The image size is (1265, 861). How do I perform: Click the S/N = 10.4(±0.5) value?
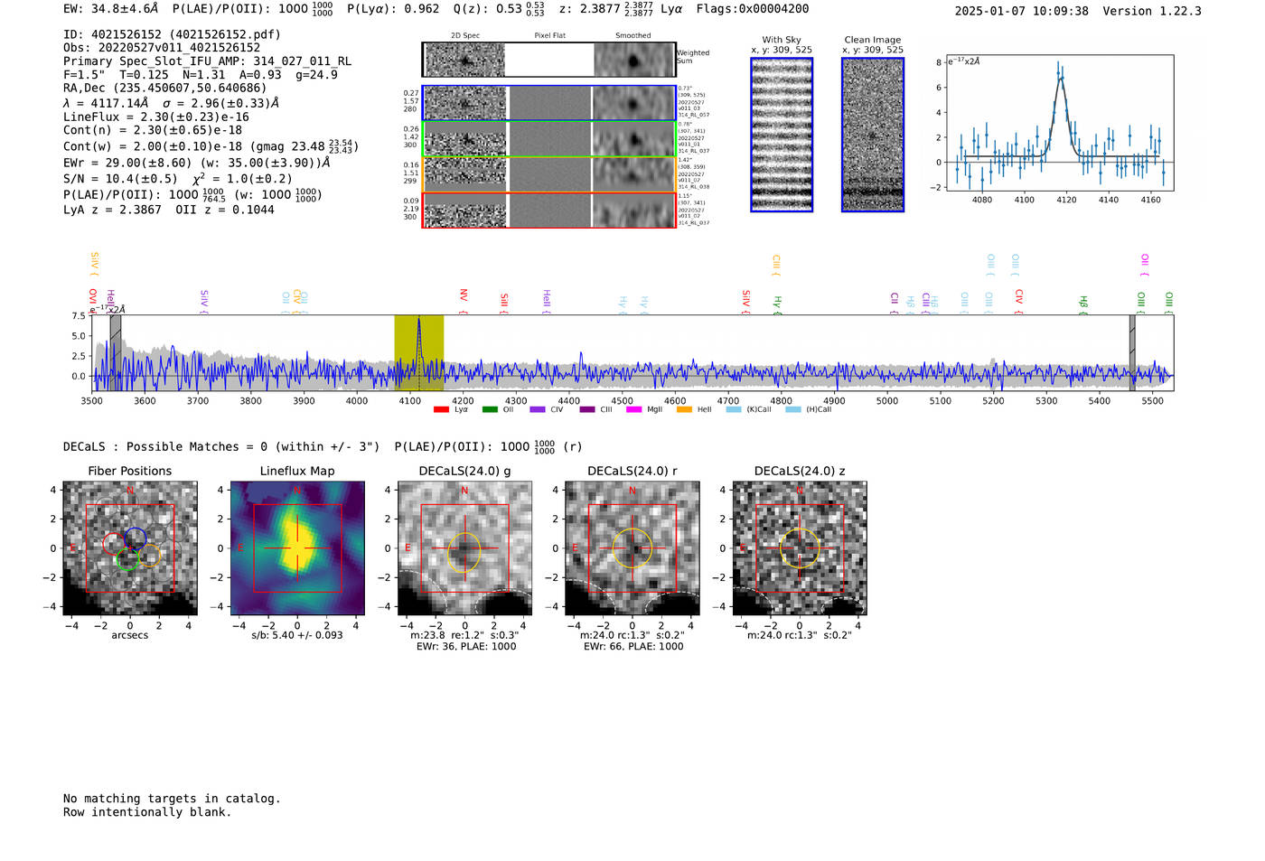coord(120,179)
